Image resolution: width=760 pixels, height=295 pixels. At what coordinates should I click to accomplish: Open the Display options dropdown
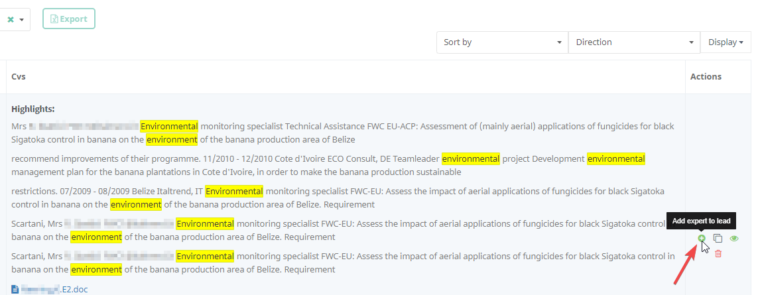(726, 42)
